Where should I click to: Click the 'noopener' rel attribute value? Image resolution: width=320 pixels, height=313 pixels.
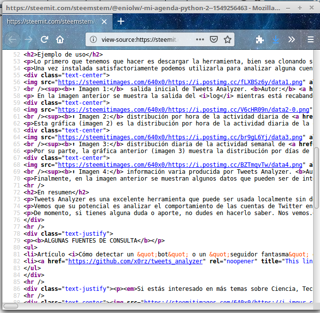(x=240, y=261)
